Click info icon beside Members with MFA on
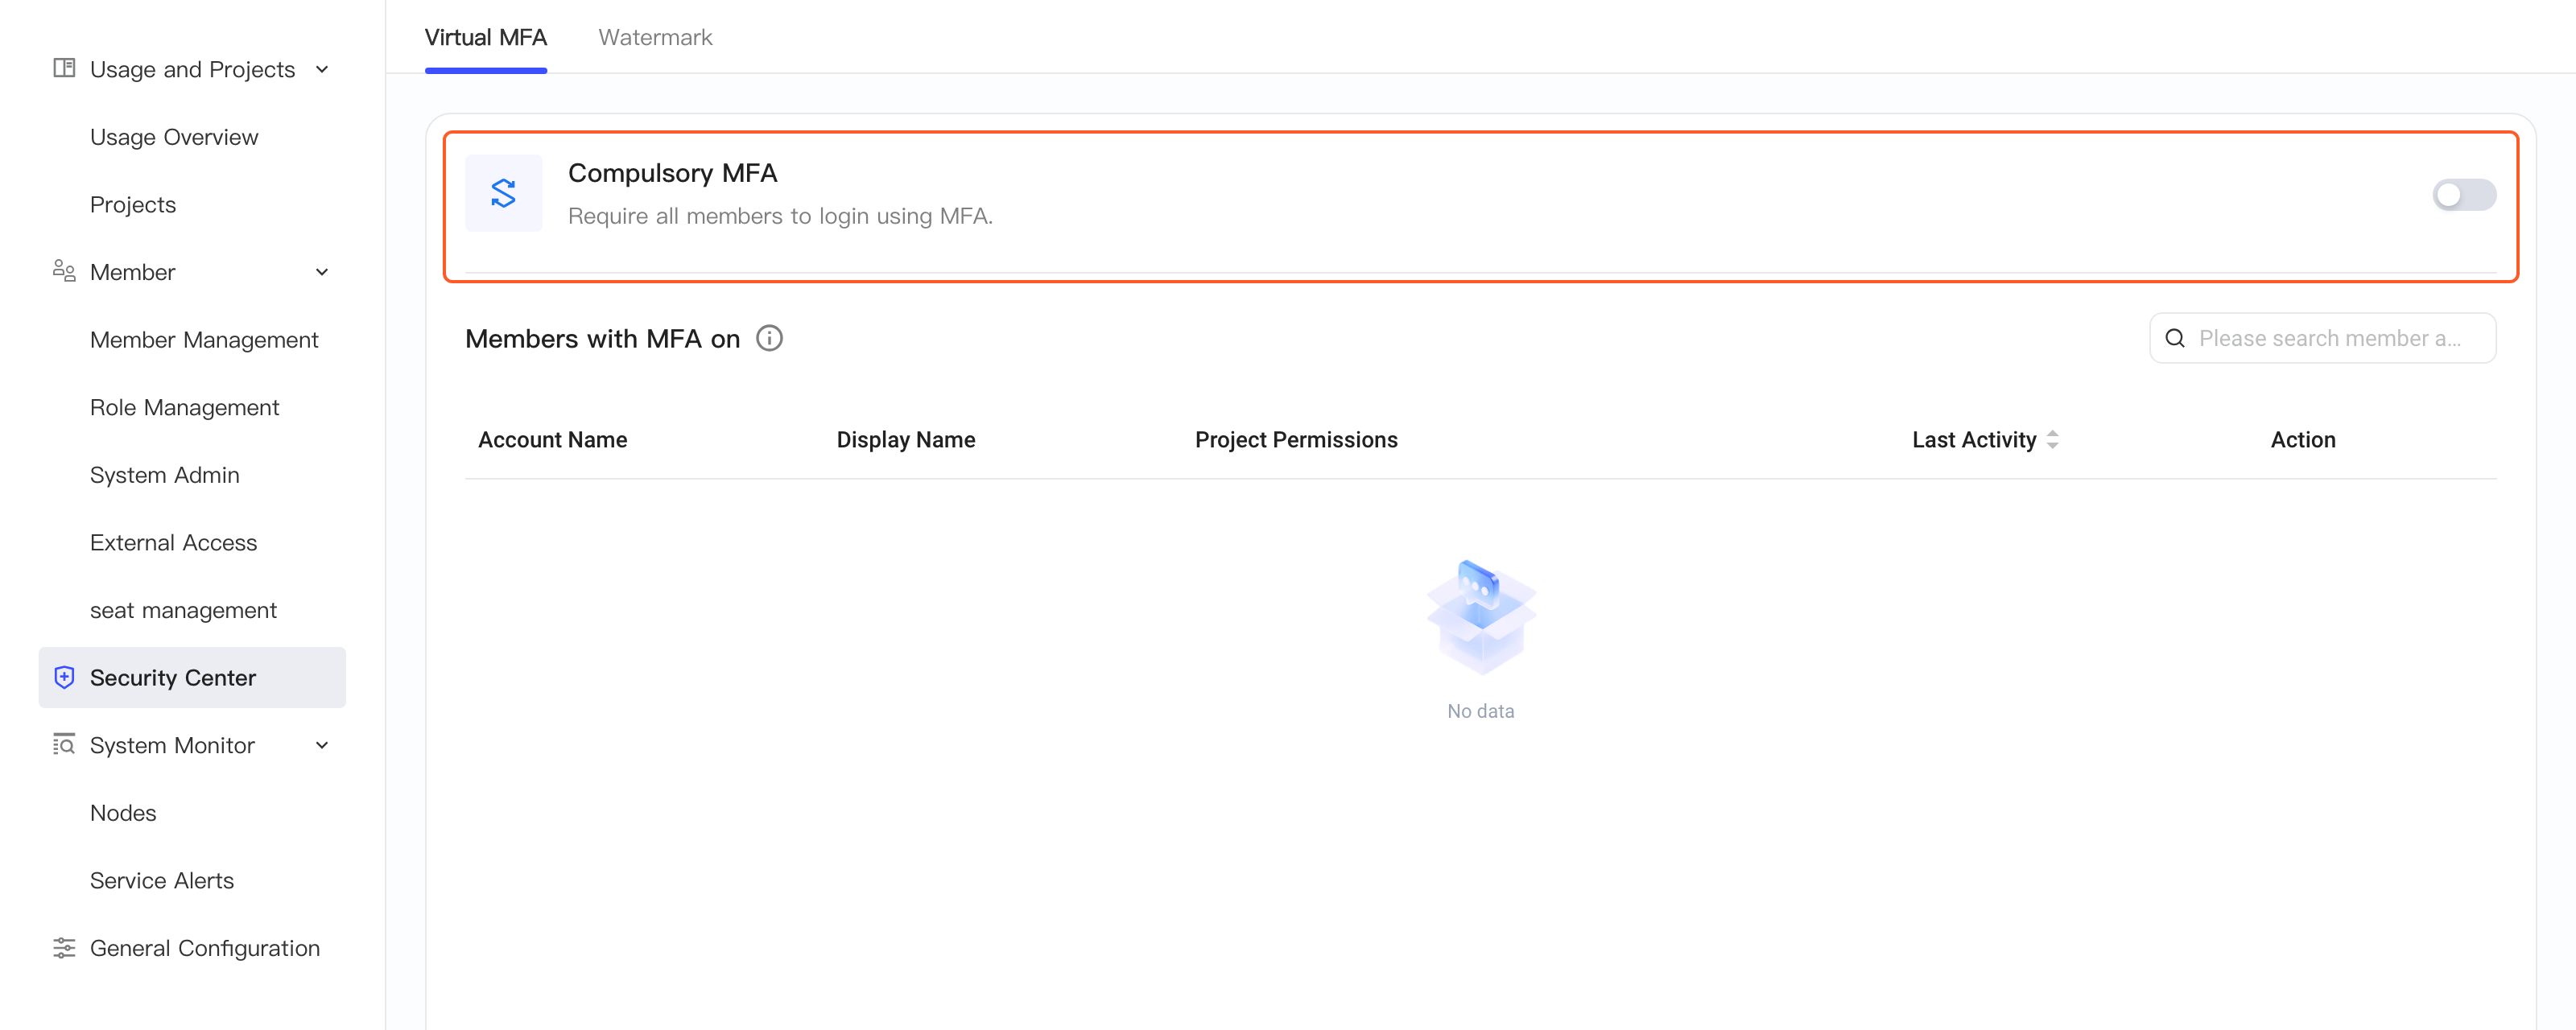 point(769,338)
